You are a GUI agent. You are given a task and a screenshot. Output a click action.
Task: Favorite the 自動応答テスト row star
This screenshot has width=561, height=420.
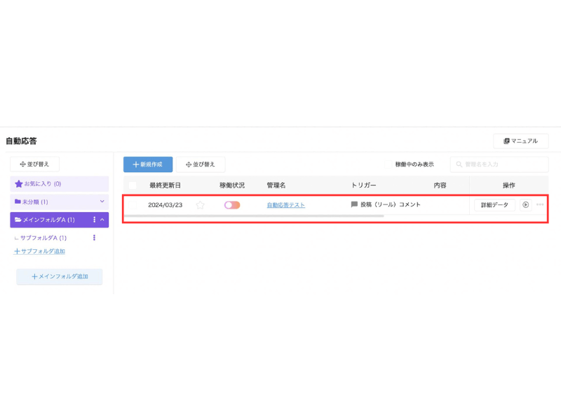200,205
